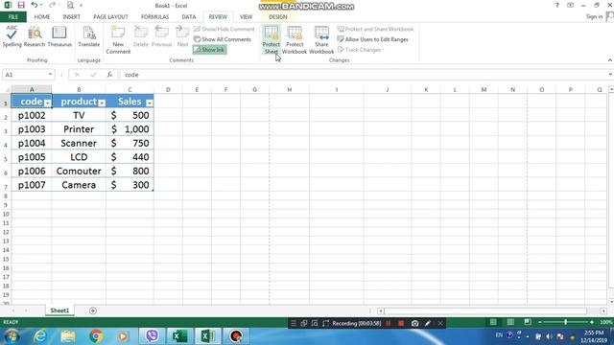This screenshot has width=614, height=345.
Task: Take a screenshot with Bandicam camera icon
Action: tap(415, 323)
